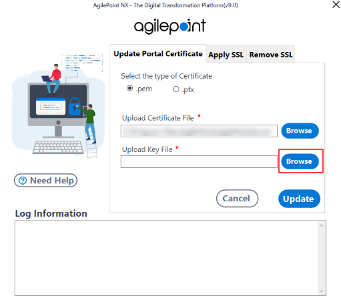Viewport: 341px width, 300px height.
Task: Click the Cancel button
Action: 237,199
